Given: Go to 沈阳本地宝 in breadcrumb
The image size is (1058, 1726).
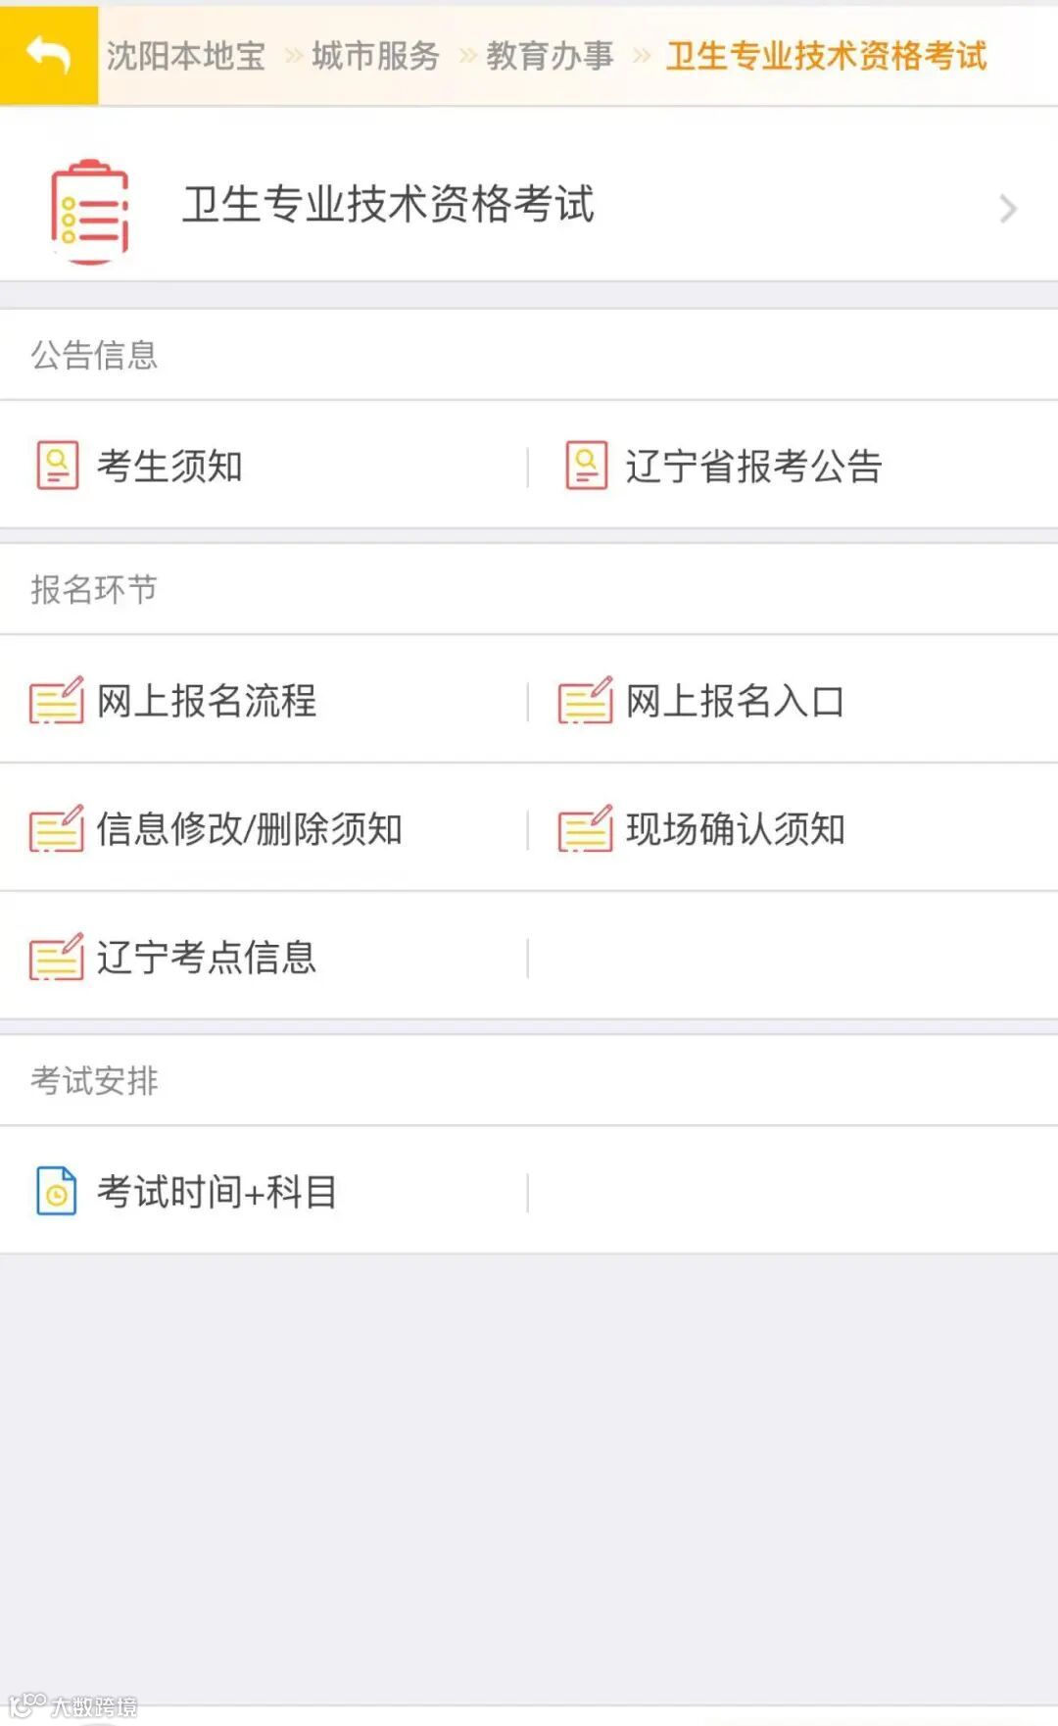Looking at the screenshot, I should (x=186, y=56).
